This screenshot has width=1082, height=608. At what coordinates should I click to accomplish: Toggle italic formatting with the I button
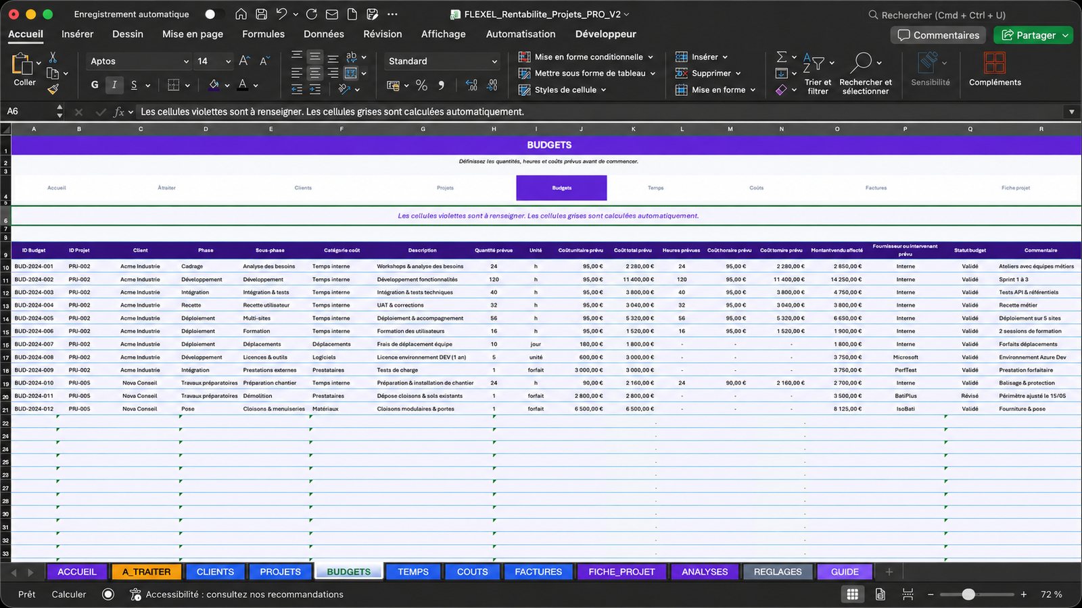click(x=114, y=85)
